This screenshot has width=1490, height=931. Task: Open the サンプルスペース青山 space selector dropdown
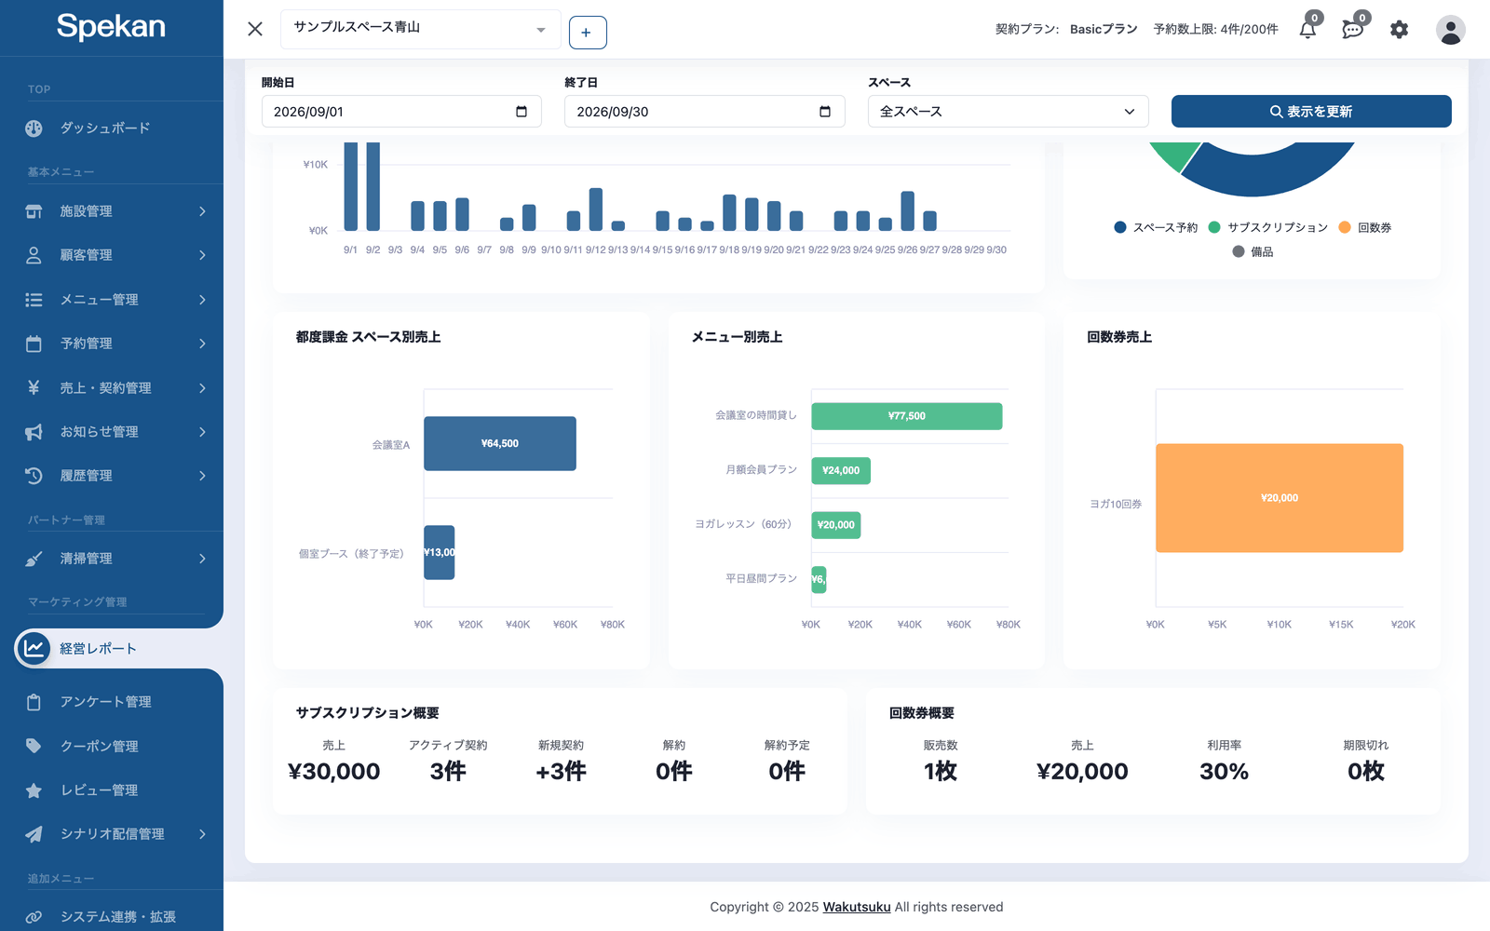tap(420, 29)
